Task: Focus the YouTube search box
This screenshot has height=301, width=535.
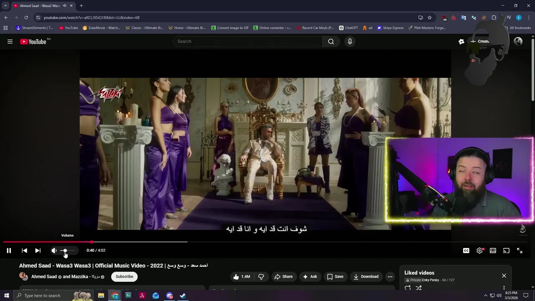Action: click(x=247, y=41)
